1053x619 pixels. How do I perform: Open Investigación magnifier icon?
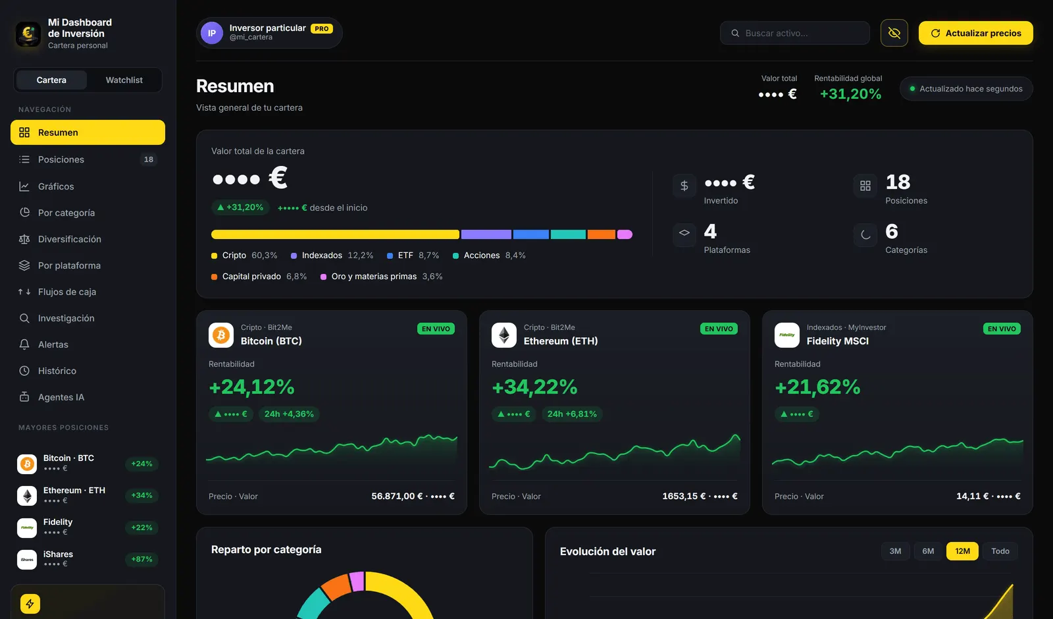24,318
